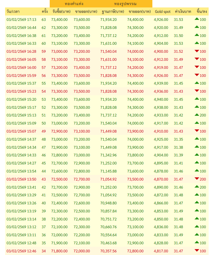Select the down arrow in row 43
This screenshot has width=211, height=255.
[x=197, y=179]
